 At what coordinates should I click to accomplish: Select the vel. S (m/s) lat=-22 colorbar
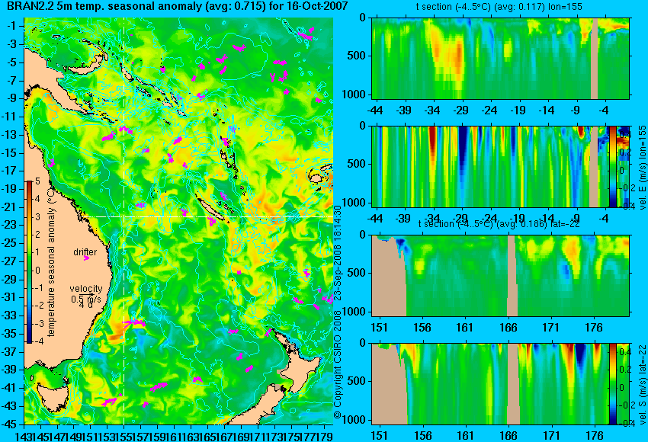[x=613, y=384]
